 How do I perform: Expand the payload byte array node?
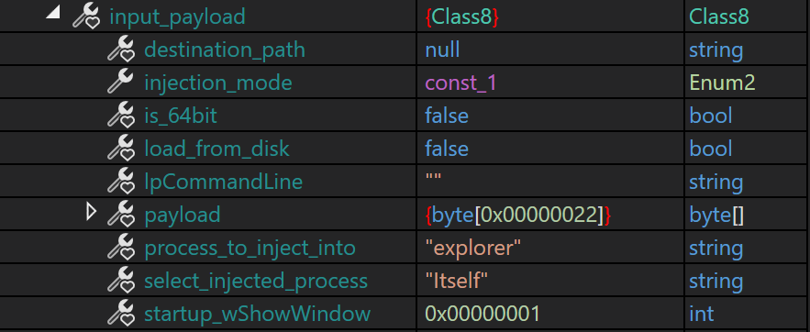[91, 211]
